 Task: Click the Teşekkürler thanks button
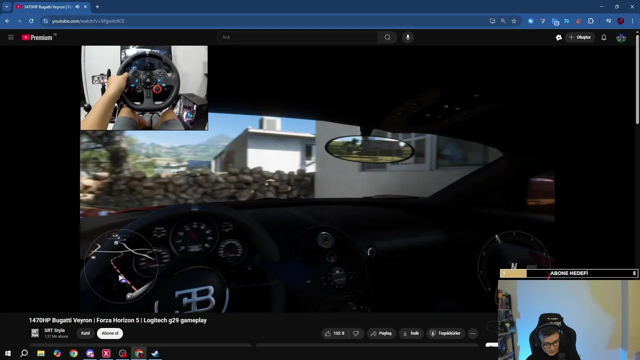[445, 333]
